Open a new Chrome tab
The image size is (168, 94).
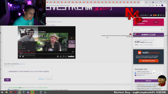146,2
